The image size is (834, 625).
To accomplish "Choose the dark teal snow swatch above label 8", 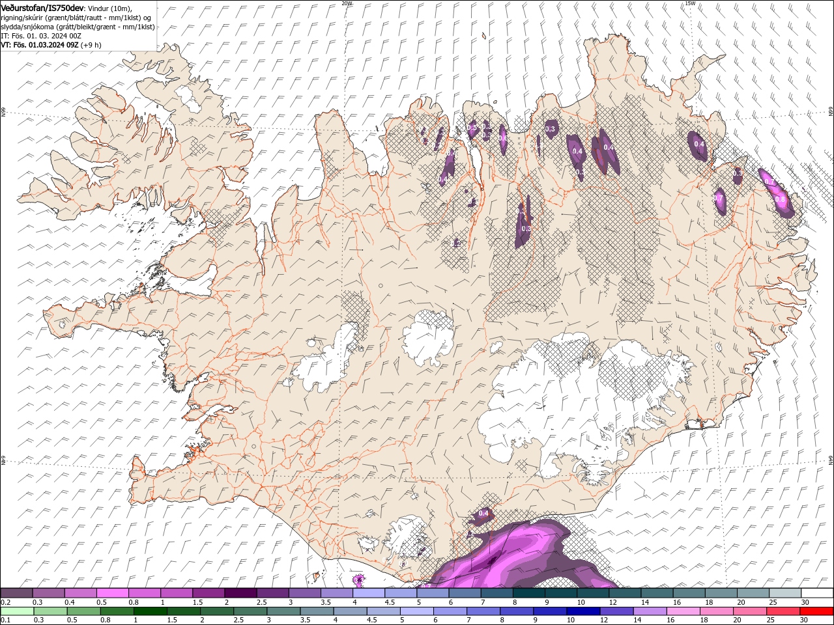I will pos(528,593).
